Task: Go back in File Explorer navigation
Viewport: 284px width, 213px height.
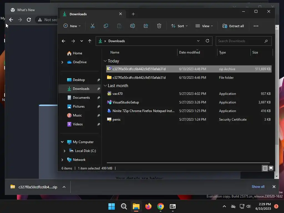Action: (64, 41)
